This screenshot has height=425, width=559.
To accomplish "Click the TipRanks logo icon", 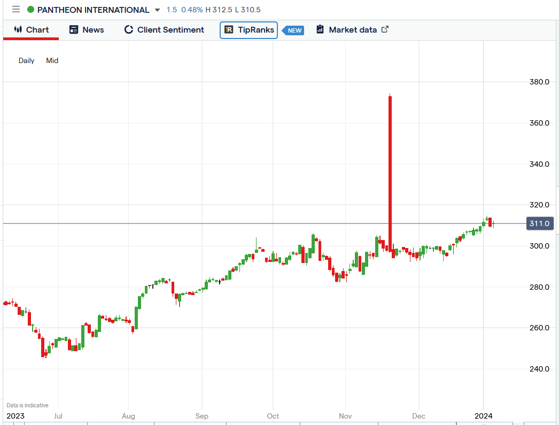I will tap(229, 29).
